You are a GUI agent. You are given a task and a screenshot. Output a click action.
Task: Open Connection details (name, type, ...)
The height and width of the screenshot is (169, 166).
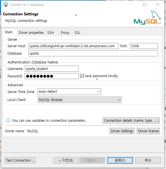click(x=131, y=121)
